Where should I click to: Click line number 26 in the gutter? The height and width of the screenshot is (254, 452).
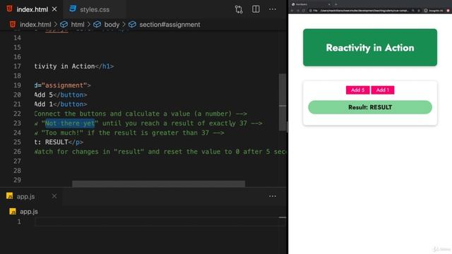[17, 152]
